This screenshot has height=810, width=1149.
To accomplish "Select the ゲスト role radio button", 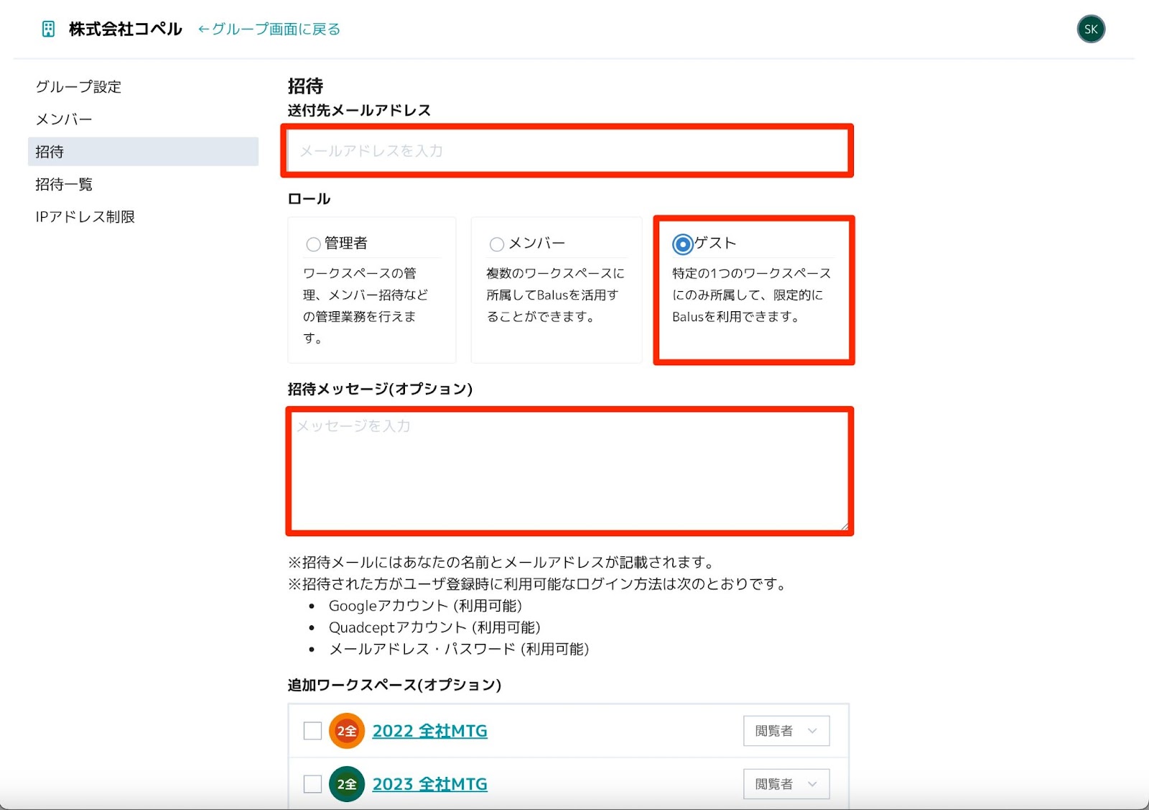I will [x=682, y=244].
